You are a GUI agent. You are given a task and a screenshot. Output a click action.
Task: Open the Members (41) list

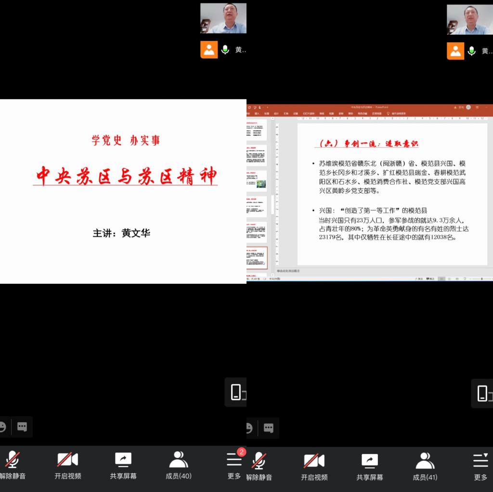425,465
